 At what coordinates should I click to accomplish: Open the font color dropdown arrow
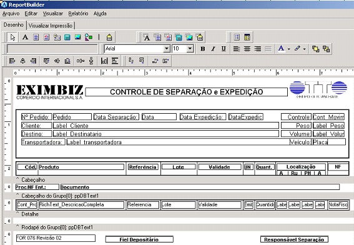(288, 49)
